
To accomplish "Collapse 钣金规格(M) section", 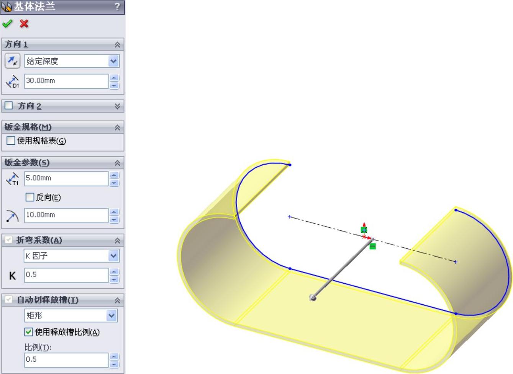I will (x=117, y=127).
